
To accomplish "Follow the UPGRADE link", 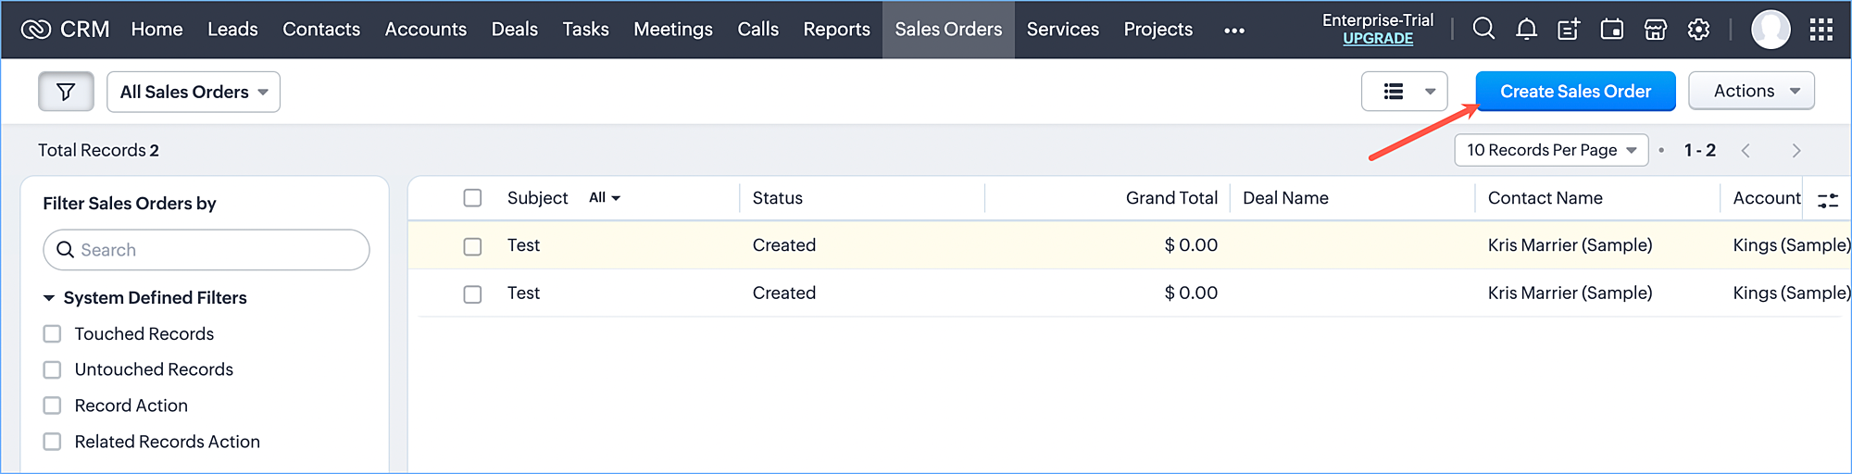I will [x=1378, y=39].
